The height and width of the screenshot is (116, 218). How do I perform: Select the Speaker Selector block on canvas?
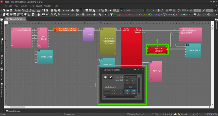pos(157,50)
